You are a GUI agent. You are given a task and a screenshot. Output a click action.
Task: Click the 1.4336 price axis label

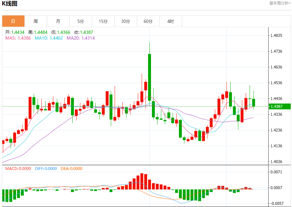[x=276, y=114]
